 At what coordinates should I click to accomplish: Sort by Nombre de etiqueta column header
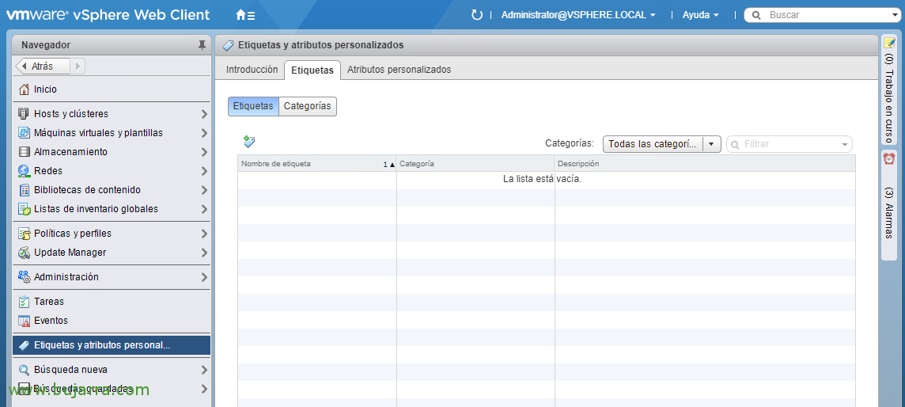click(316, 164)
